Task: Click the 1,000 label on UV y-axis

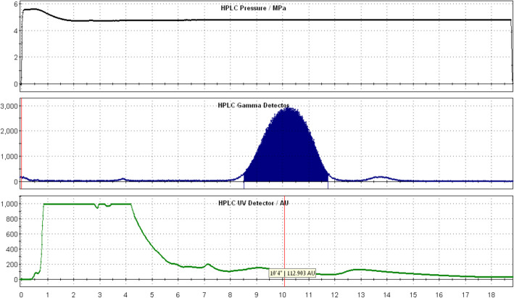Action: tap(10, 204)
